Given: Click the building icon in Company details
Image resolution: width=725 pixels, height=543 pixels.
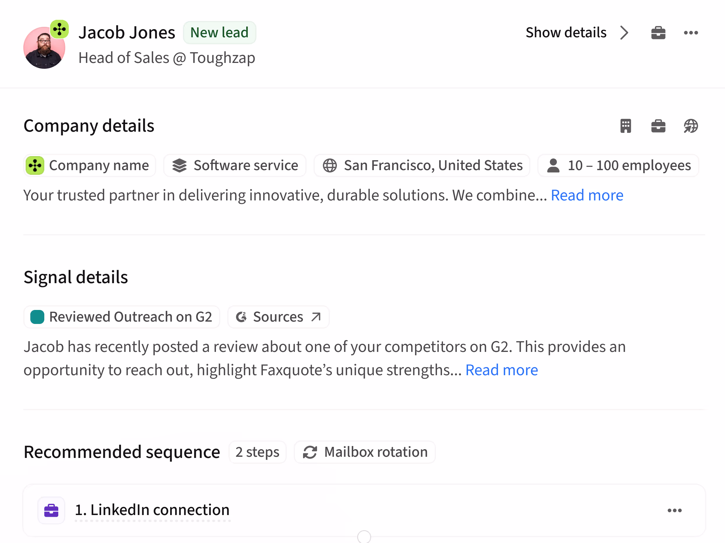Looking at the screenshot, I should pos(626,126).
